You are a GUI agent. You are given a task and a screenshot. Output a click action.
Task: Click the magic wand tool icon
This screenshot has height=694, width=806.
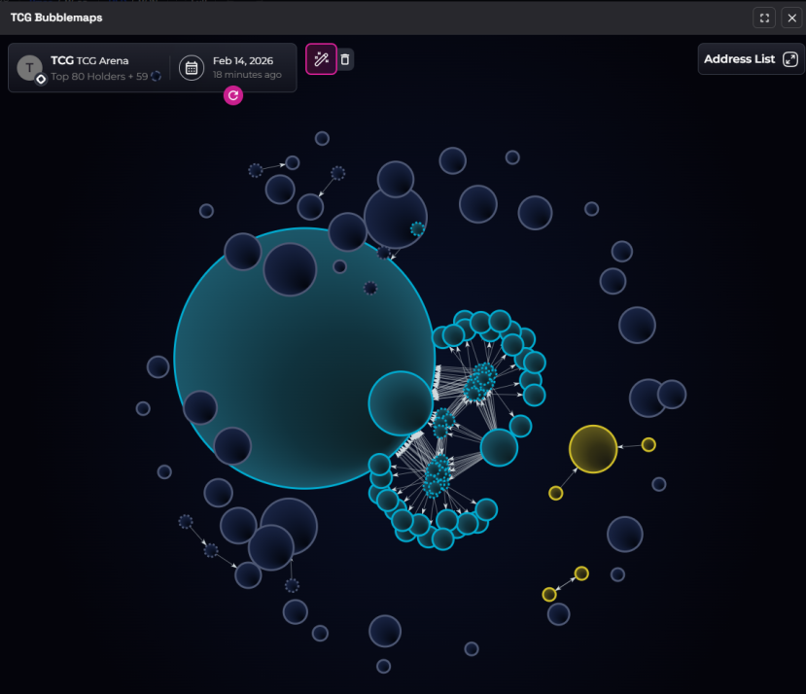pyautogui.click(x=321, y=59)
